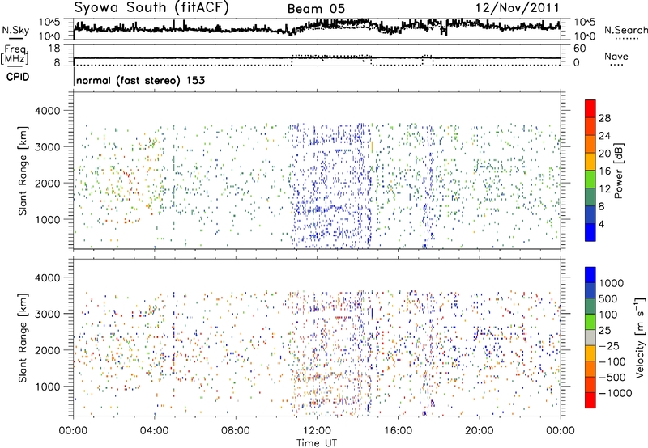Click the '18' tick on the frequency axis
This screenshot has height=448, width=648.
(53, 49)
